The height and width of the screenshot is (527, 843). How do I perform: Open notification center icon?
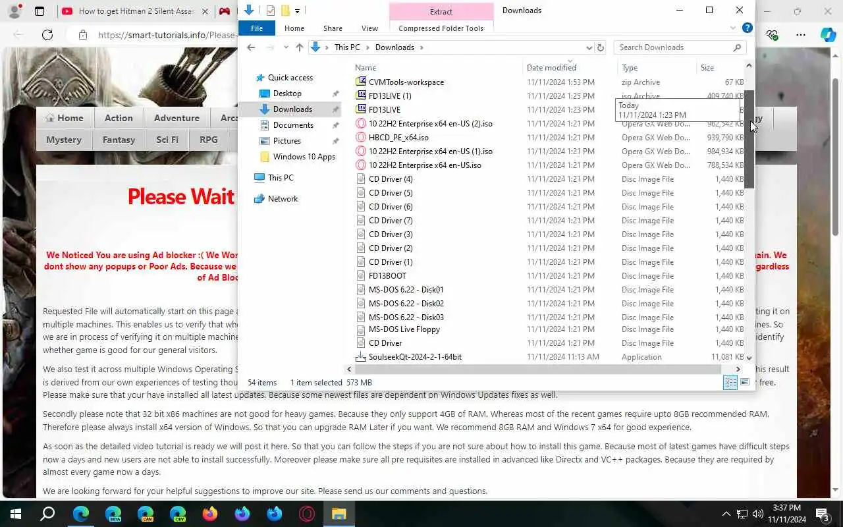823,514
